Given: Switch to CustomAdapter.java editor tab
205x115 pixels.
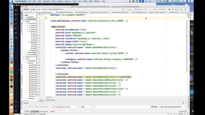Looking at the screenshot, I should (x=139, y=12).
